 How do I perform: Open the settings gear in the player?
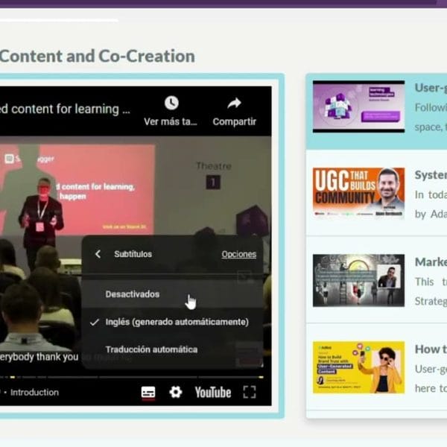tap(176, 392)
